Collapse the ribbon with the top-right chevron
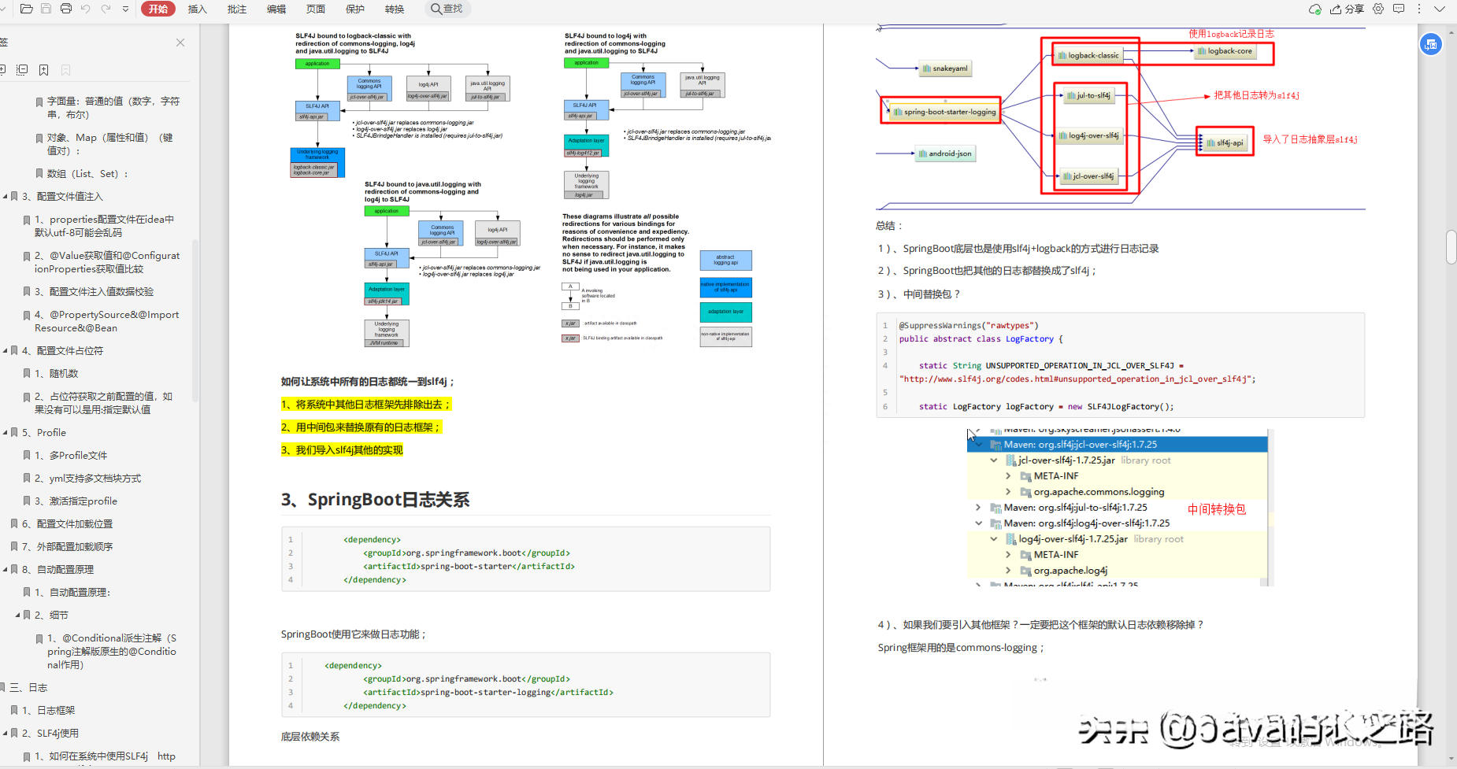The image size is (1457, 769). coord(1440,9)
